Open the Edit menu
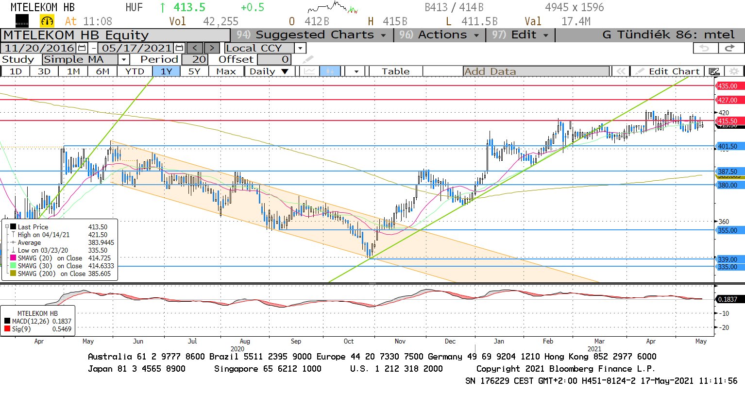The height and width of the screenshot is (395, 745). tap(520, 35)
